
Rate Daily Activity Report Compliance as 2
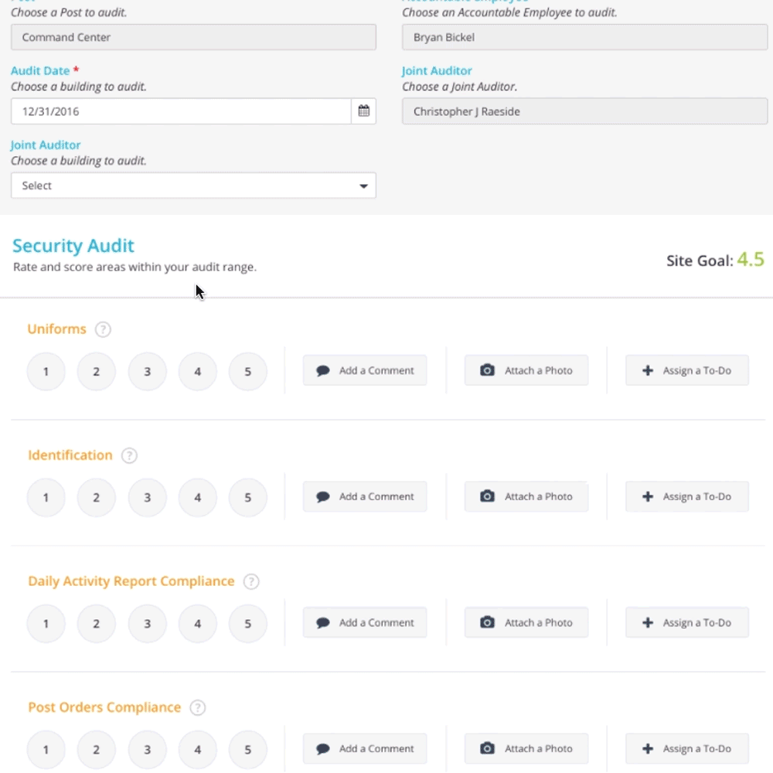click(x=96, y=624)
